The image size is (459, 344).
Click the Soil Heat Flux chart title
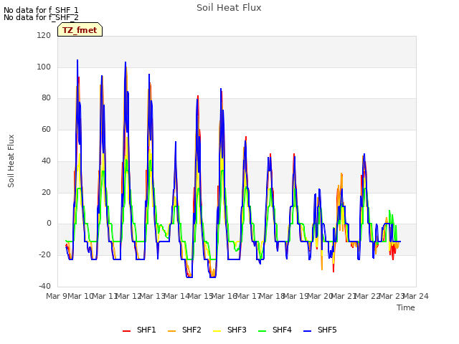point(229,8)
